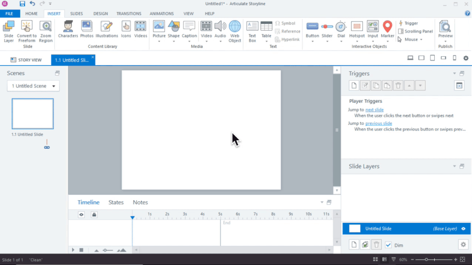The width and height of the screenshot is (472, 265).
Task: Hide the Untitled Slide base layer
Action: click(x=463, y=229)
